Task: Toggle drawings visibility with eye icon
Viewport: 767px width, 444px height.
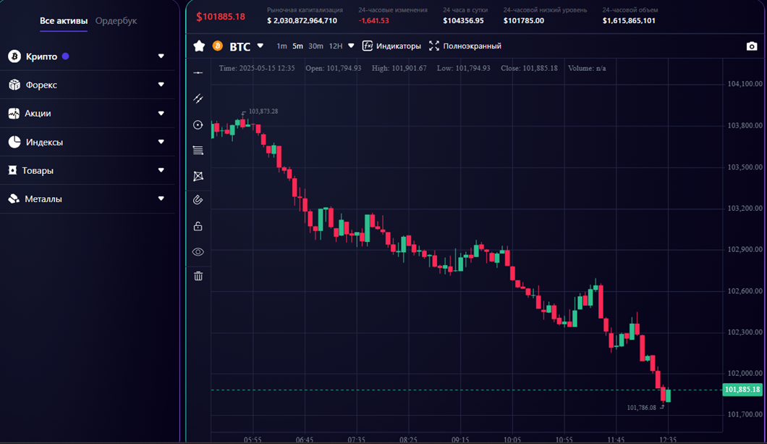Action: click(198, 251)
